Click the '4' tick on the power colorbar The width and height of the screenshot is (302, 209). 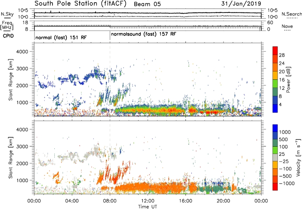point(280,104)
